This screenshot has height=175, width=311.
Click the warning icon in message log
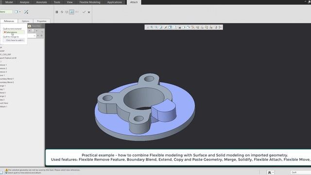[x=6, y=170]
